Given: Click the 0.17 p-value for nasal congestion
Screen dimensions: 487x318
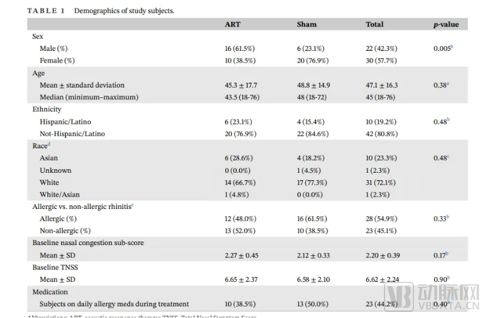Looking at the screenshot, I should tap(440, 255).
